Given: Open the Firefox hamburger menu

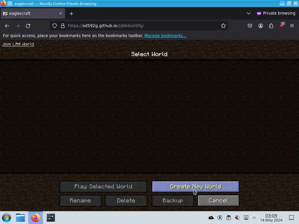Looking at the screenshot, I should click(292, 26).
